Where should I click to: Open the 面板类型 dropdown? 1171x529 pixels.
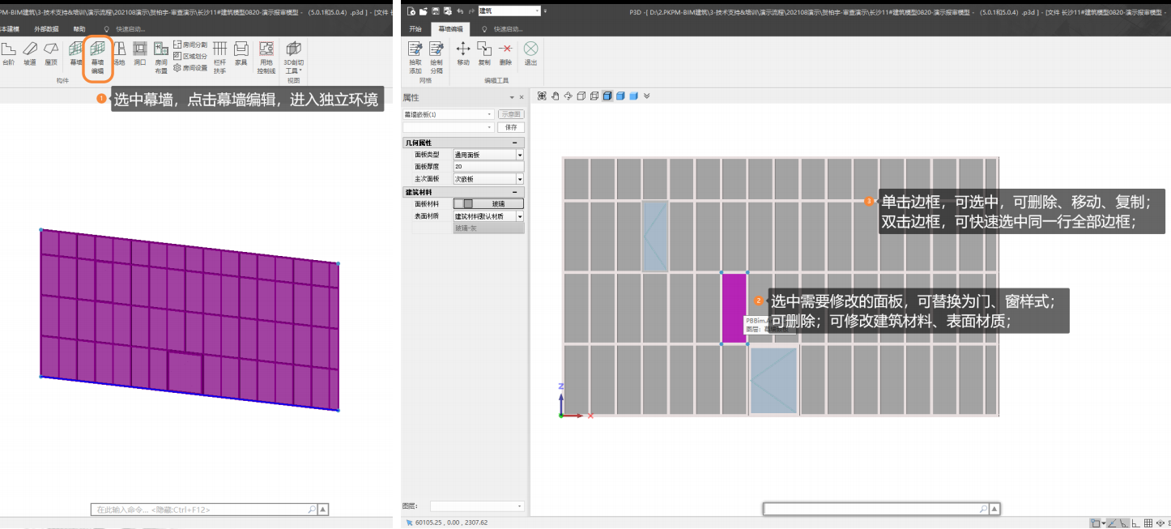[x=519, y=155]
